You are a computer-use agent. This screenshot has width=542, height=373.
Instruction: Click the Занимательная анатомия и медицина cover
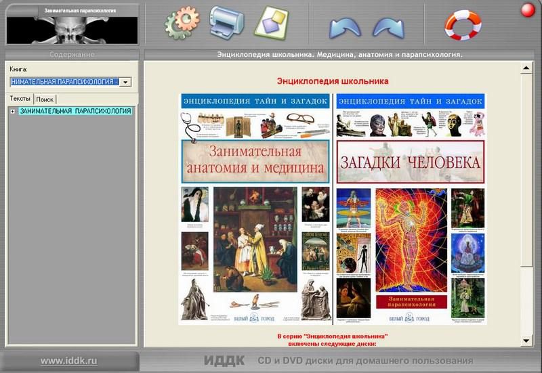[255, 209]
